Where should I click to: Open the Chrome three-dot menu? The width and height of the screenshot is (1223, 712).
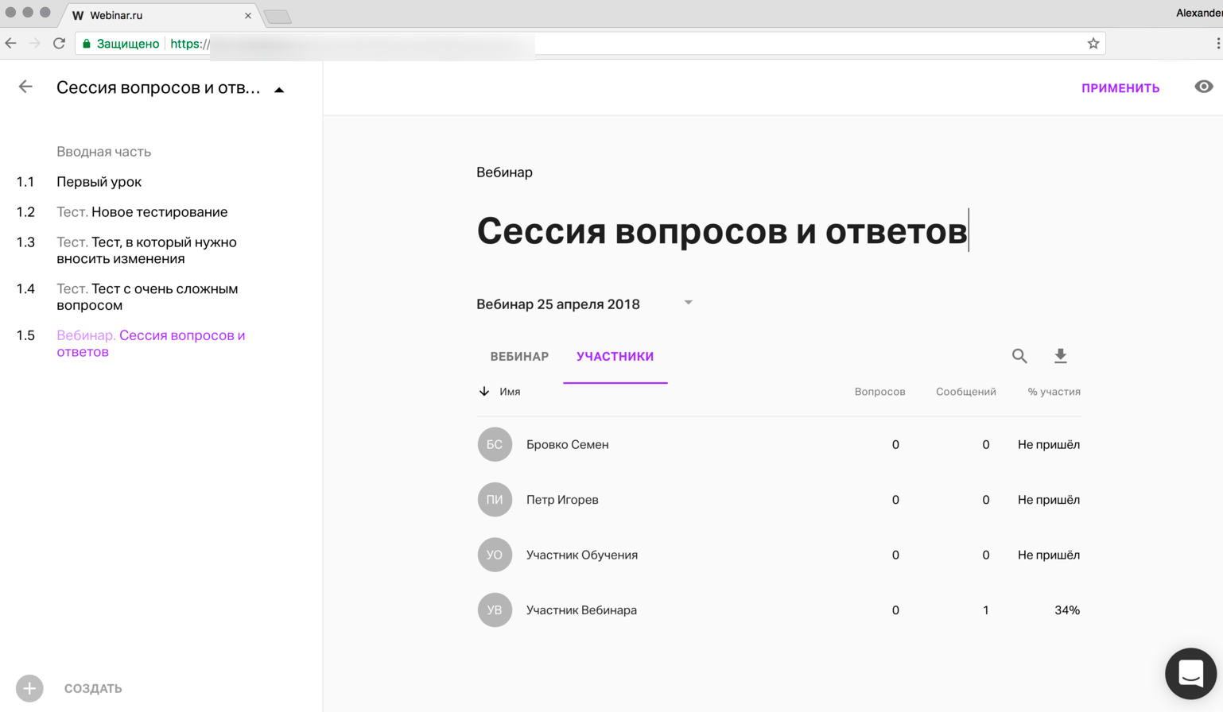[1217, 44]
